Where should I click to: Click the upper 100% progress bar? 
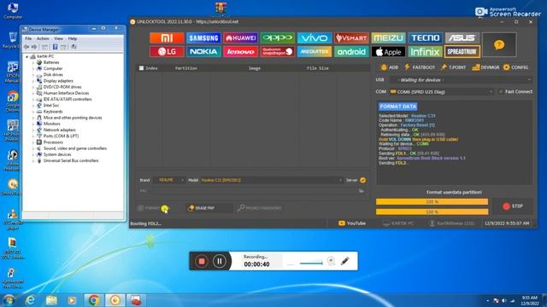coord(432,201)
